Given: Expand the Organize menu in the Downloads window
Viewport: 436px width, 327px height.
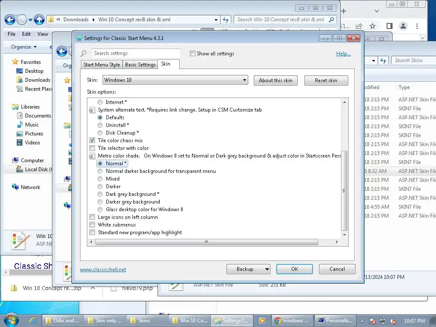Looking at the screenshot, I should [x=24, y=47].
